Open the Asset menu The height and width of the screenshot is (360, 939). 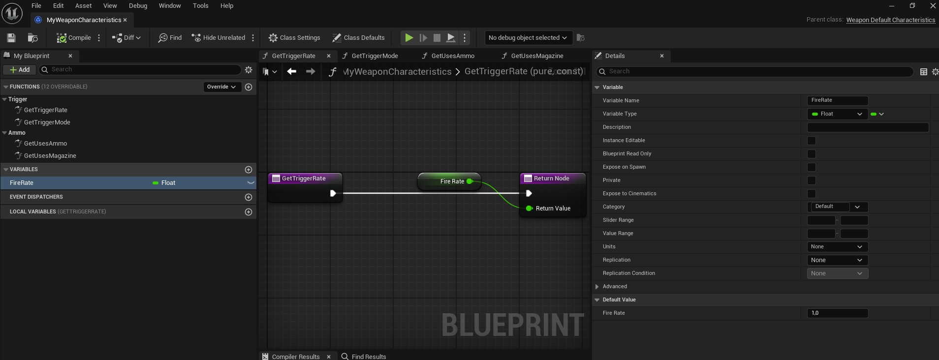pos(84,6)
